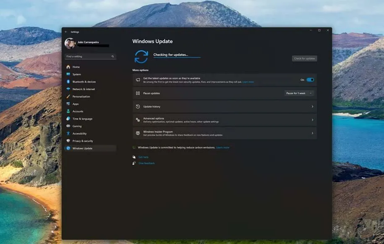Screen dimensions: 384x244
Task: Open Bluetooth & devices settings icon
Action: pos(68,82)
